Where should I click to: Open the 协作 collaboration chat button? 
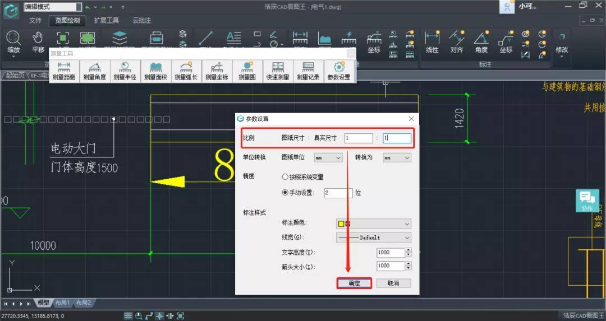click(x=587, y=201)
